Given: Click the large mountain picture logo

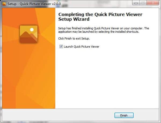Looking at the screenshot, I should pyautogui.click(x=28, y=34).
